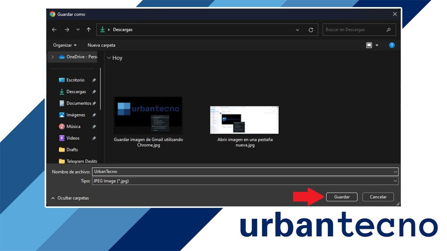Change the view layout icon
This screenshot has width=447, height=251.
pos(369,45)
